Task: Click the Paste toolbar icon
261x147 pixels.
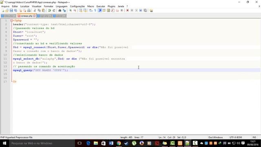Action: pyautogui.click(x=44, y=11)
